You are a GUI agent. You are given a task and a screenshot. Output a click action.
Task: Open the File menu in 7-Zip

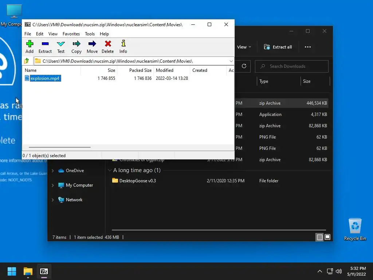[x=28, y=34]
